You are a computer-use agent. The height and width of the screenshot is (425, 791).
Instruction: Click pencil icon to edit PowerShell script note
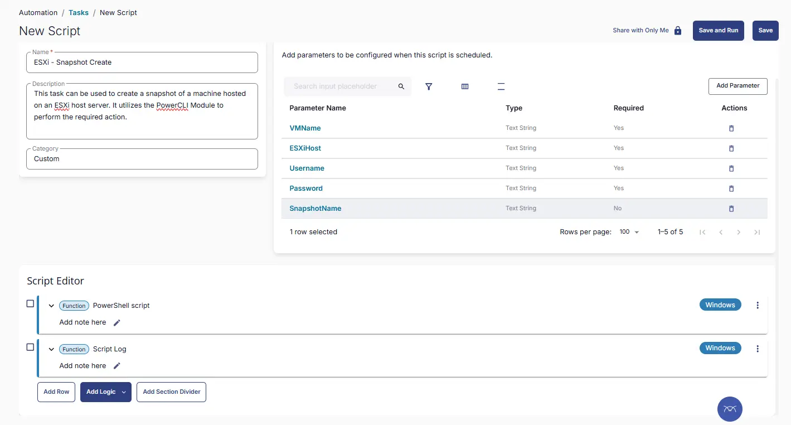[x=117, y=322]
